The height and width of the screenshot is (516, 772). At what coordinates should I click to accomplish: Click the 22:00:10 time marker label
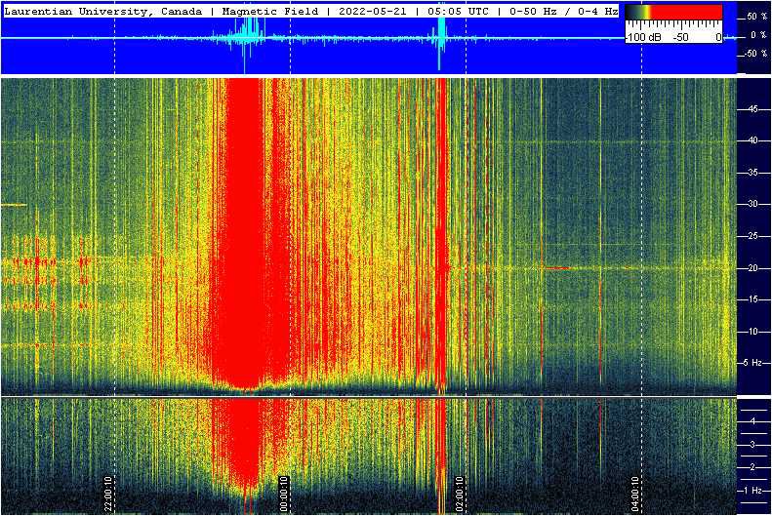[108, 493]
